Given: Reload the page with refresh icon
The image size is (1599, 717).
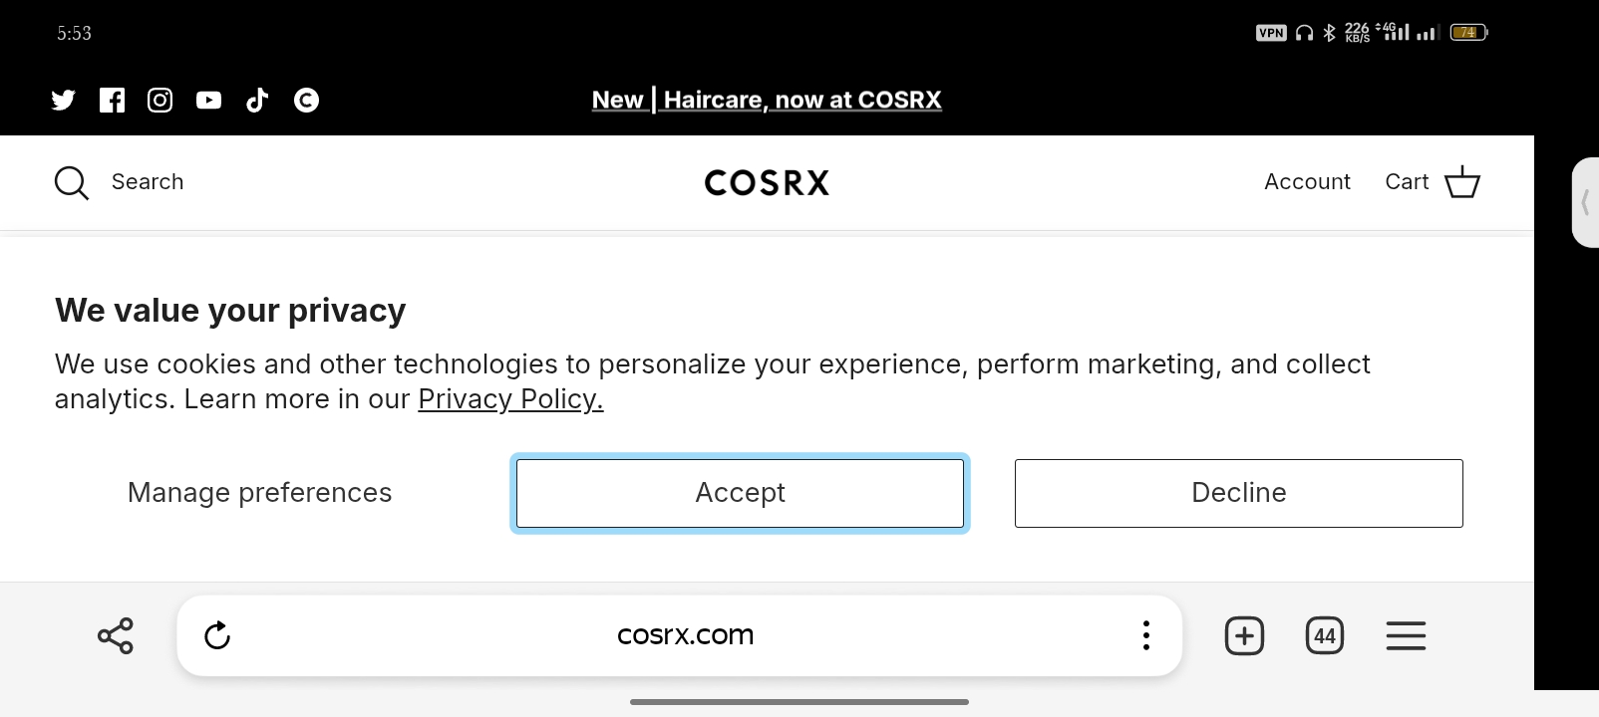Looking at the screenshot, I should pyautogui.click(x=217, y=635).
